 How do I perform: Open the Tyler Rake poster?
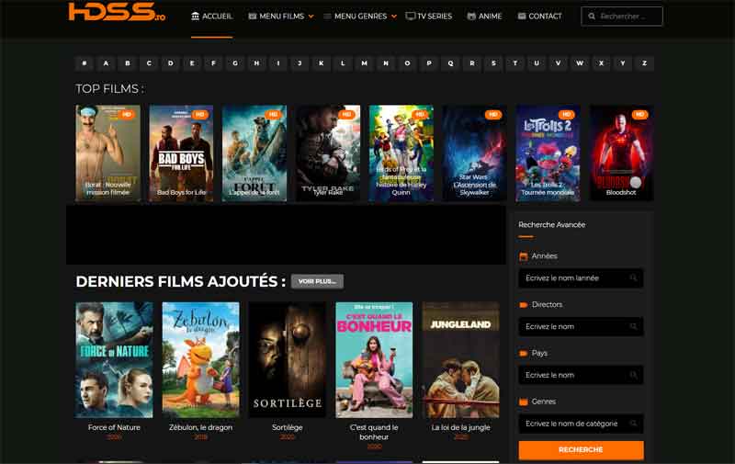point(328,153)
